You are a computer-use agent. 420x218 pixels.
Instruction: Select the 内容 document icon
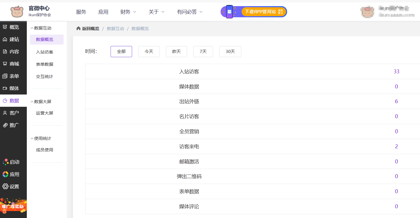click(5, 52)
